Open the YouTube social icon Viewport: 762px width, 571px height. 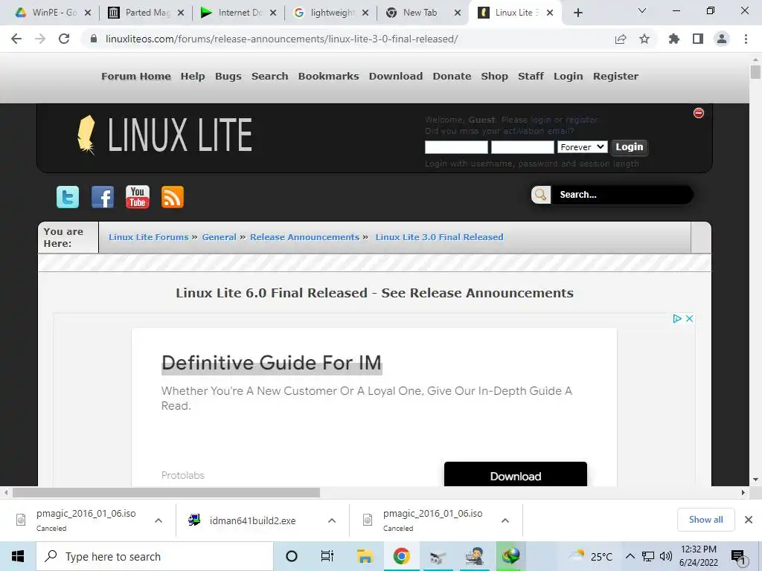point(138,197)
